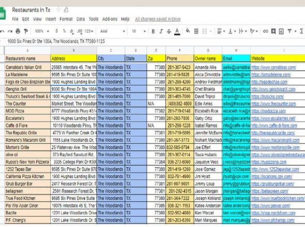Open the Functions sigma menu

point(301,31)
